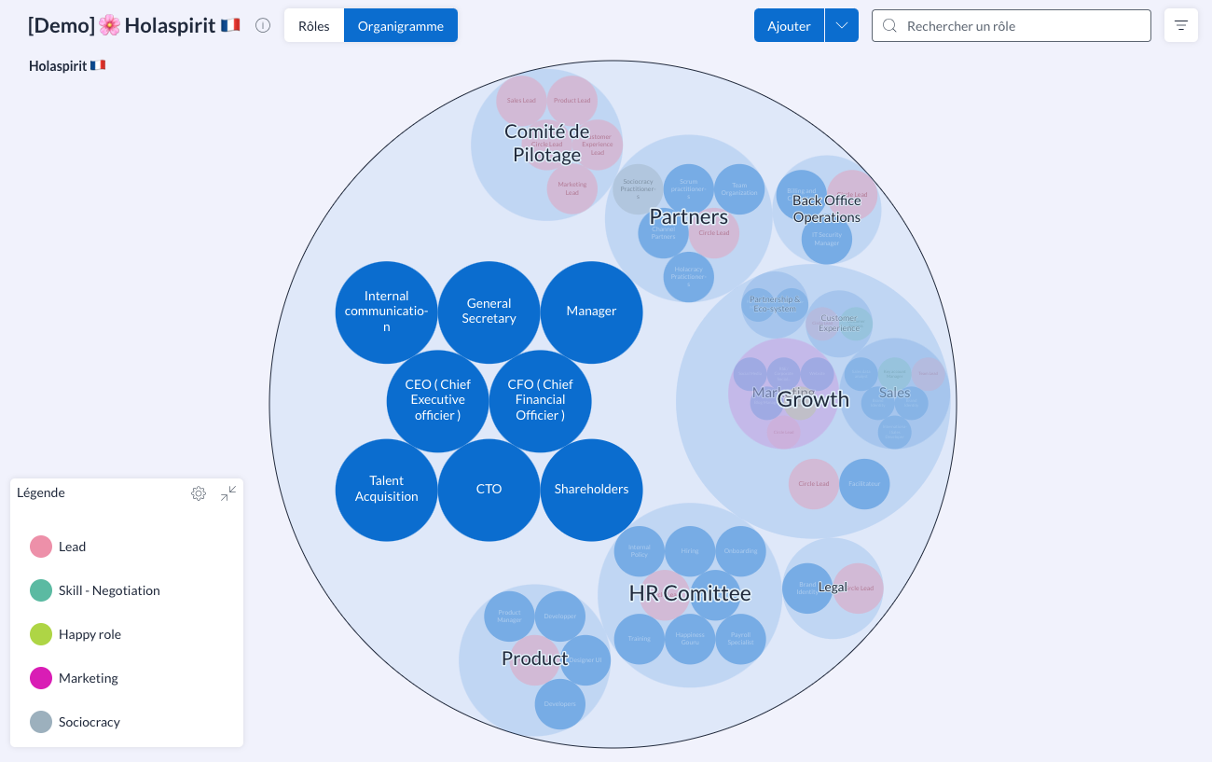Select the Skill - Negotiation swatch
1212x762 pixels.
click(41, 590)
